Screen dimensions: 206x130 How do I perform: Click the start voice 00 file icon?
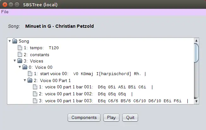coord(30,74)
